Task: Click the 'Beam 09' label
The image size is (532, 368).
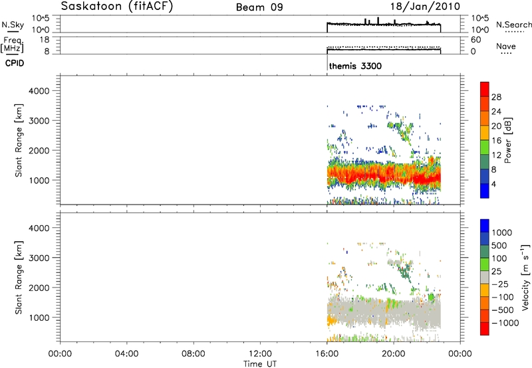Action: coord(259,7)
